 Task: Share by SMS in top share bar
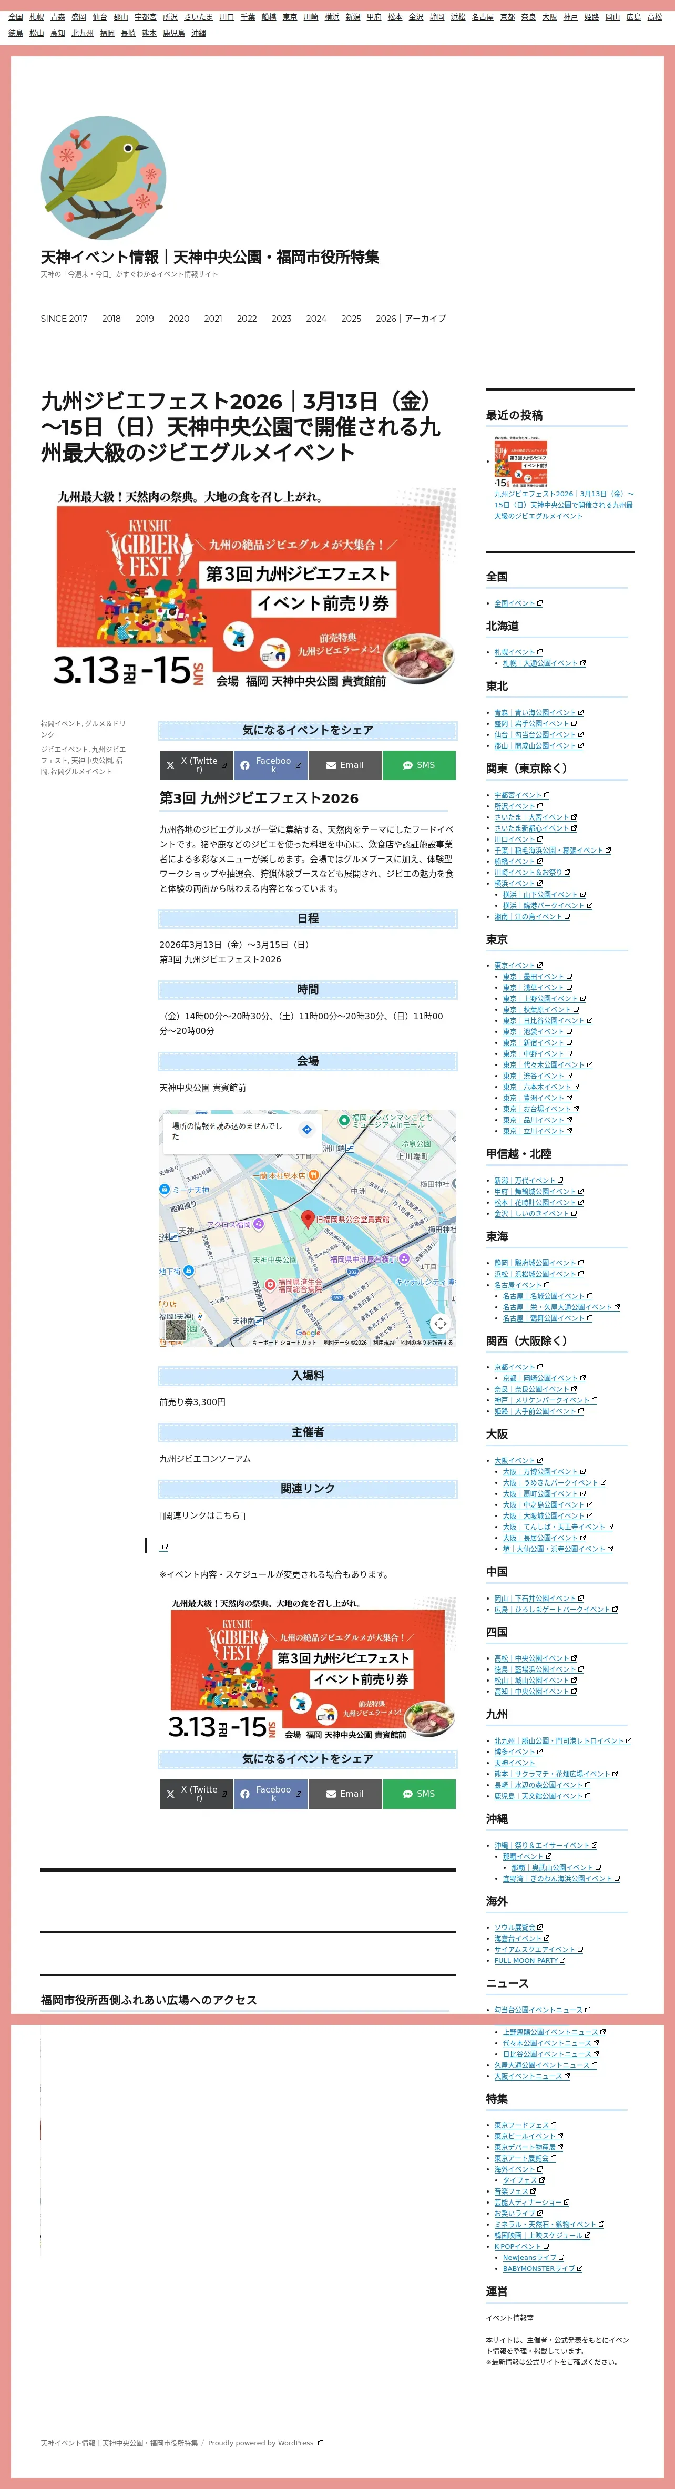click(419, 765)
